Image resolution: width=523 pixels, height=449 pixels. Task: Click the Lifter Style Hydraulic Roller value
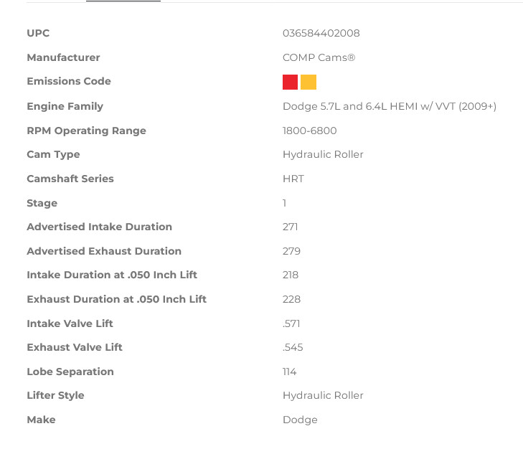(323, 395)
